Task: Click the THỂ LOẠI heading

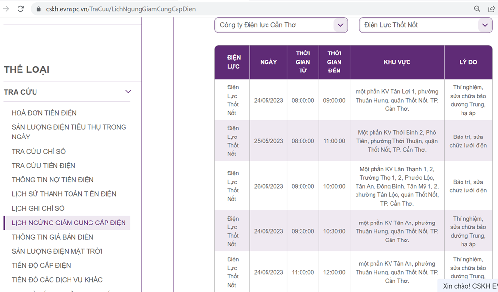Action: 27,69
